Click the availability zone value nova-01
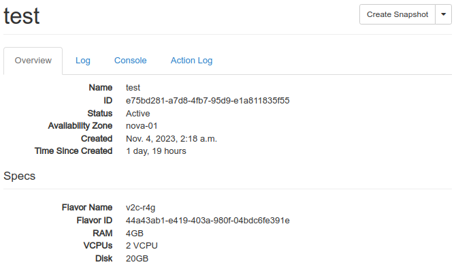This screenshot has height=269, width=456. pyautogui.click(x=142, y=126)
